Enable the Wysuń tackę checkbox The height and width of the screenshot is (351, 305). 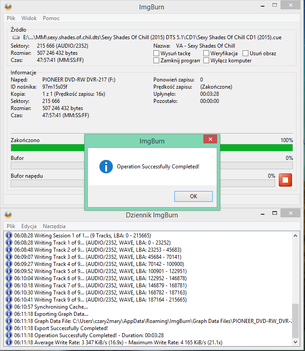click(156, 53)
